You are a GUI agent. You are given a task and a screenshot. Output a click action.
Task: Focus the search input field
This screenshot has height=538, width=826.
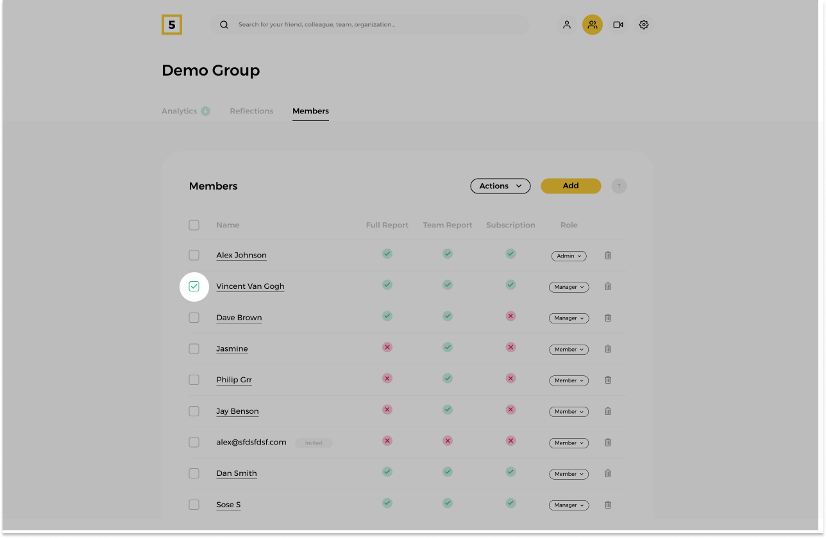click(378, 25)
